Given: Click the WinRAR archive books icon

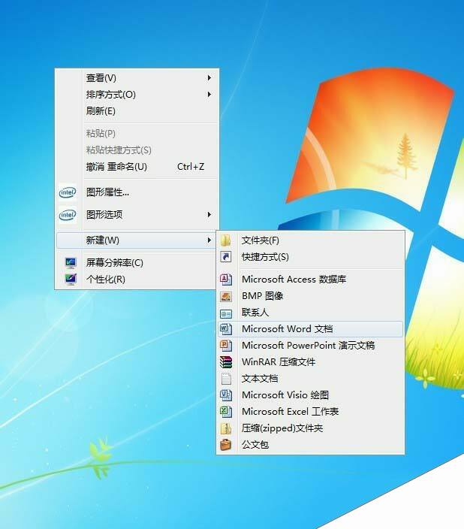Looking at the screenshot, I should 225,362.
